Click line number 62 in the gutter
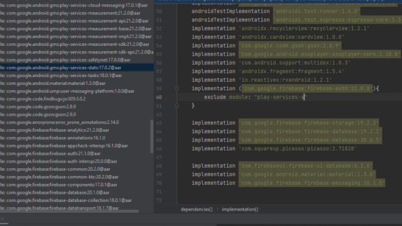 coord(159,114)
